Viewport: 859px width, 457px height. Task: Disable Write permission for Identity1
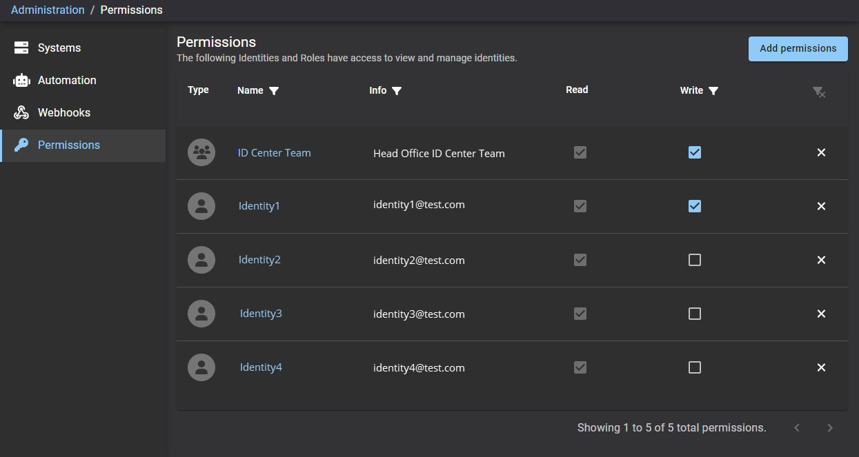pyautogui.click(x=695, y=206)
